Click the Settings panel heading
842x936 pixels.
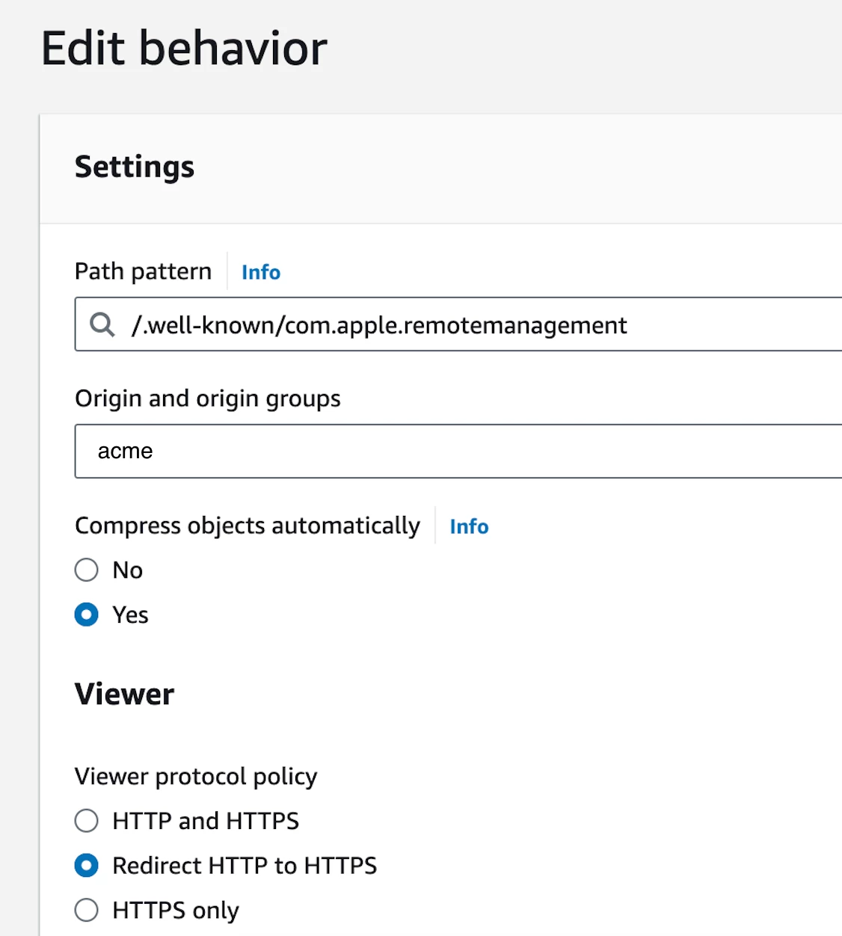[135, 167]
